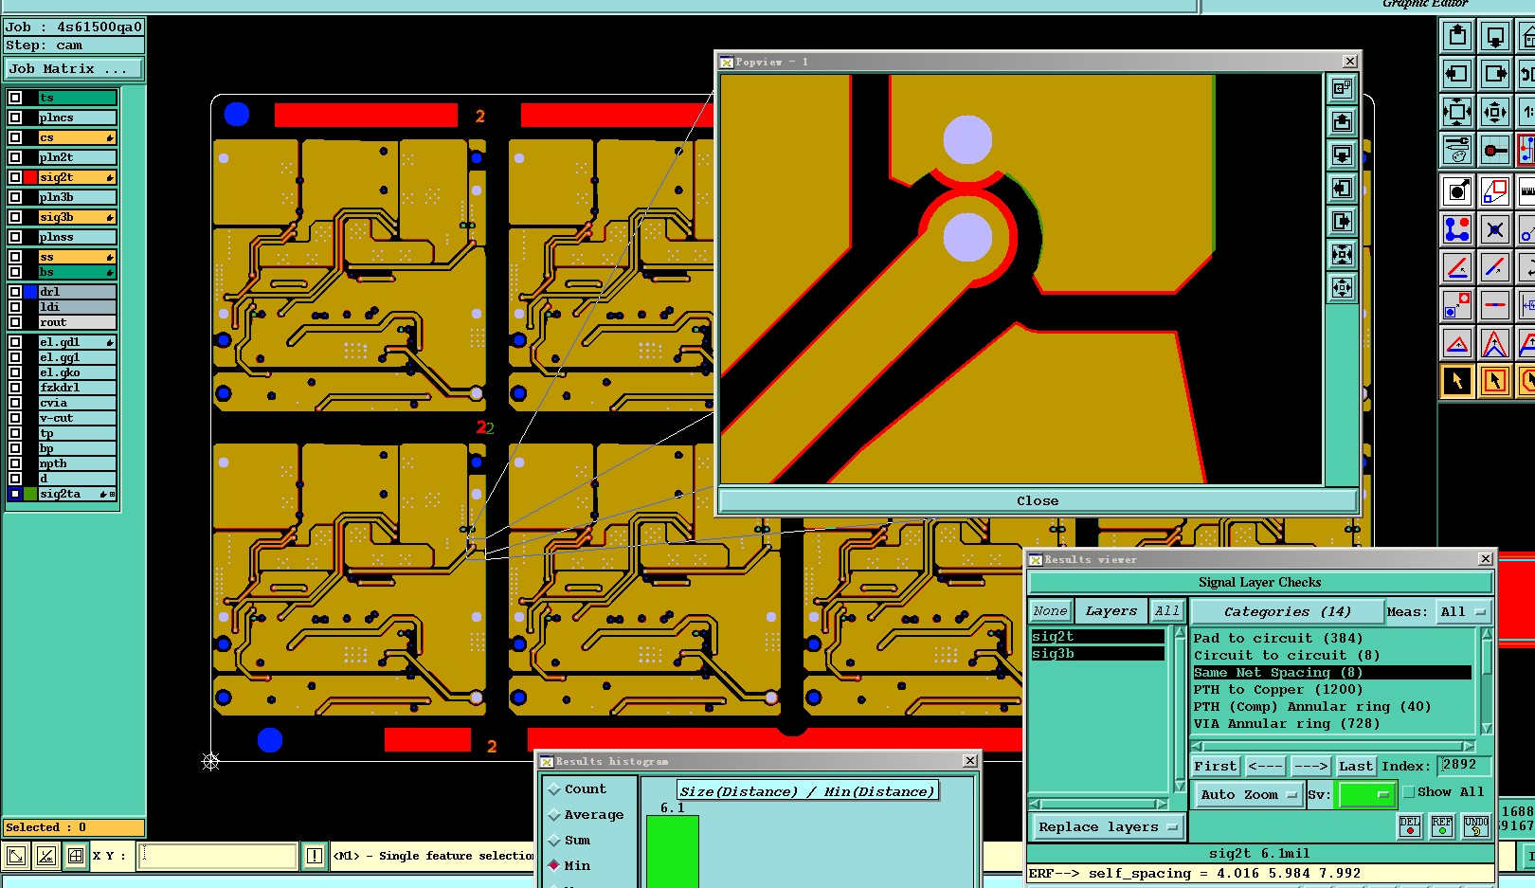The width and height of the screenshot is (1535, 888).
Task: Toggle display checkbox for plncs layer
Action: 15,118
